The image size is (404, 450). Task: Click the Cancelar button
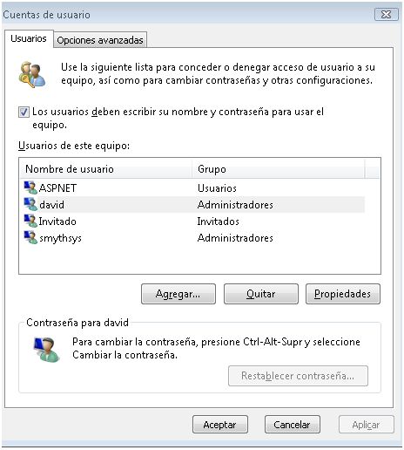coord(293,425)
